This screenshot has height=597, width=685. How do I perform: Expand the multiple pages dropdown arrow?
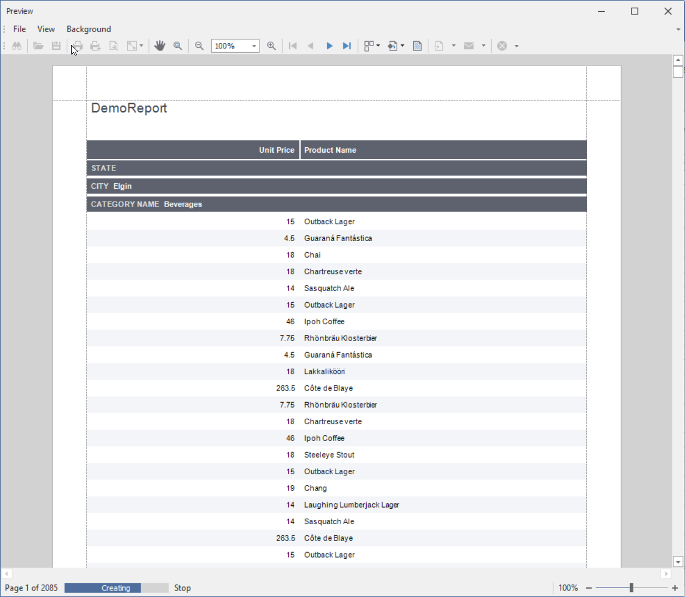click(378, 46)
